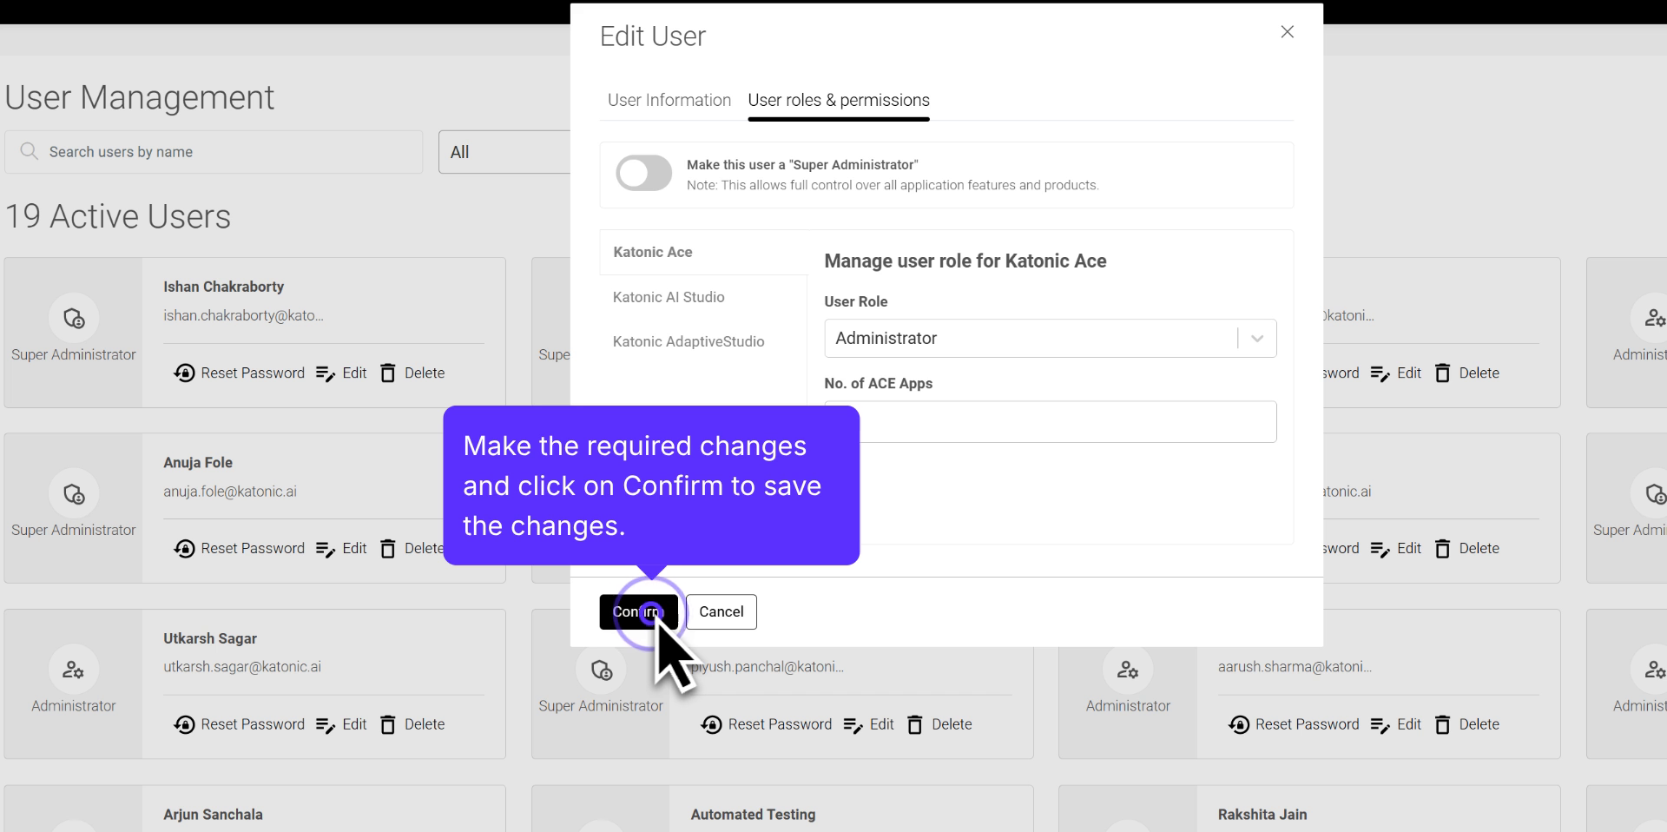Click the No. of ACE Apps field
This screenshot has width=1667, height=832.
1050,421
